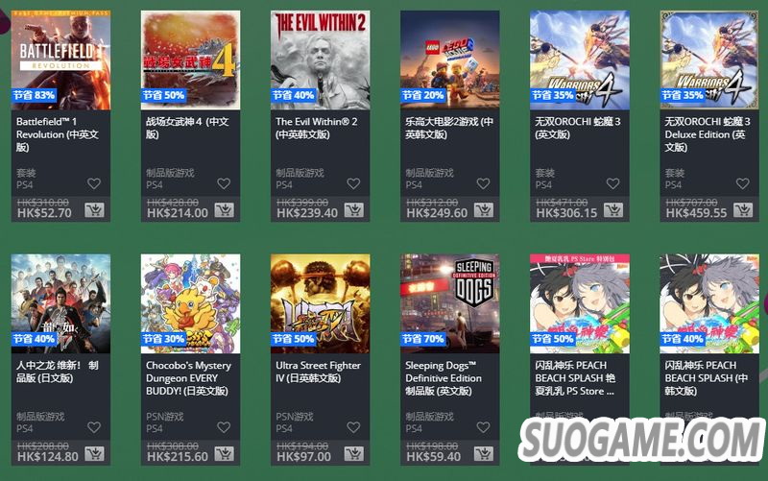The width and height of the screenshot is (768, 481).
Task: Open The Evil Within 2 title link
Action: coord(317,128)
